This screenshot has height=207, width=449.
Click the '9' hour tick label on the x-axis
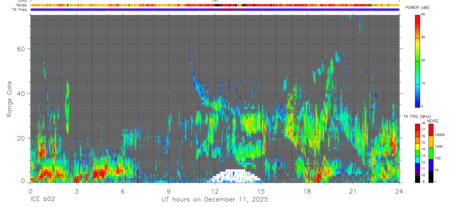[169, 191]
